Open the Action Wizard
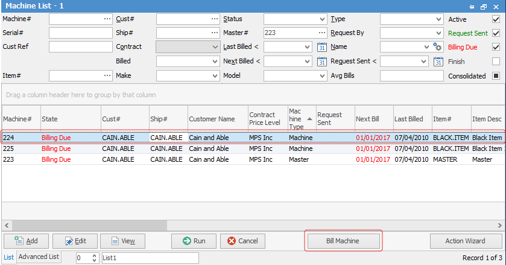This screenshot has width=506, height=265. coord(465,241)
